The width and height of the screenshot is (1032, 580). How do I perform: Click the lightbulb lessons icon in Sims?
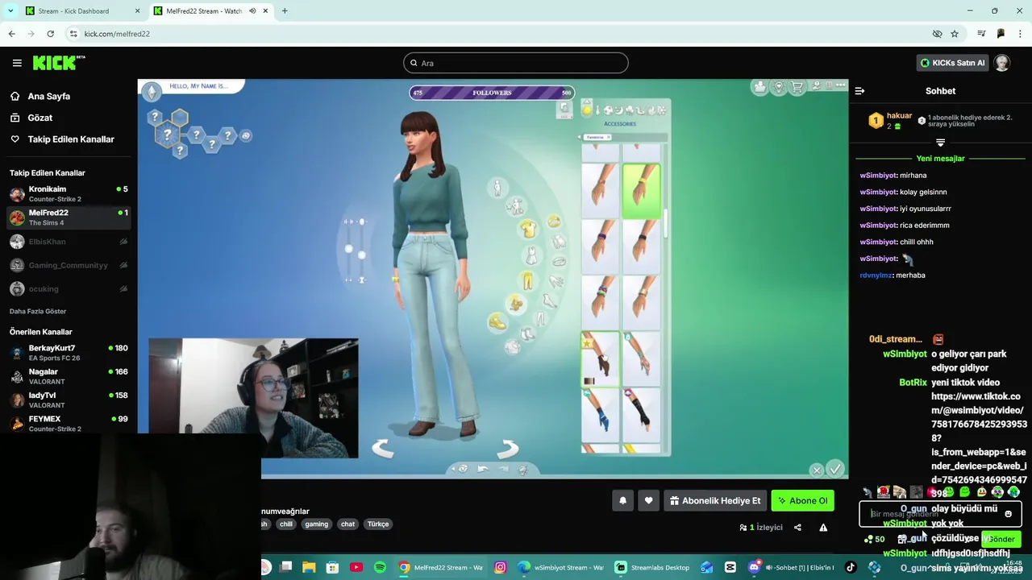[x=778, y=87]
